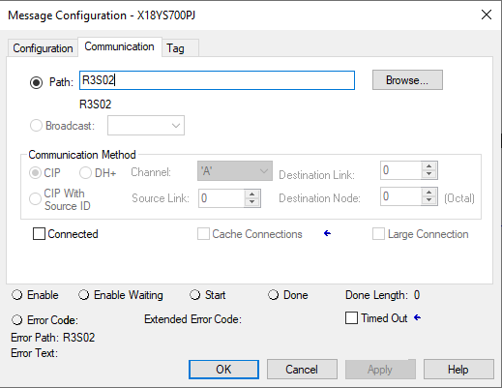502x388 pixels.
Task: Click the blue arrow beside Cache Connections
Action: pos(327,233)
